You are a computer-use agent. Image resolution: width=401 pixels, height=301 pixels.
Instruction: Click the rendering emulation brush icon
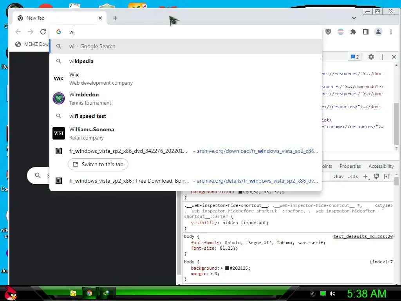(376, 176)
